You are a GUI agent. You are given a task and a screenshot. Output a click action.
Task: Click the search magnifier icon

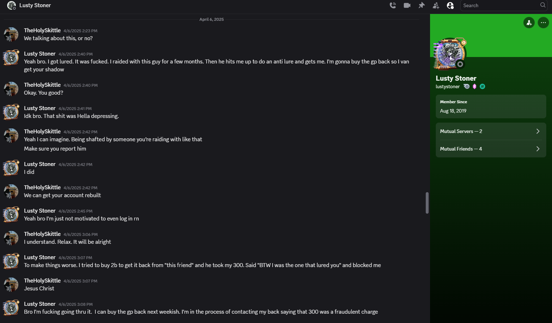pos(543,5)
